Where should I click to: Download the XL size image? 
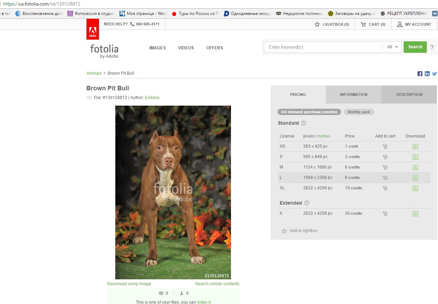tap(415, 188)
